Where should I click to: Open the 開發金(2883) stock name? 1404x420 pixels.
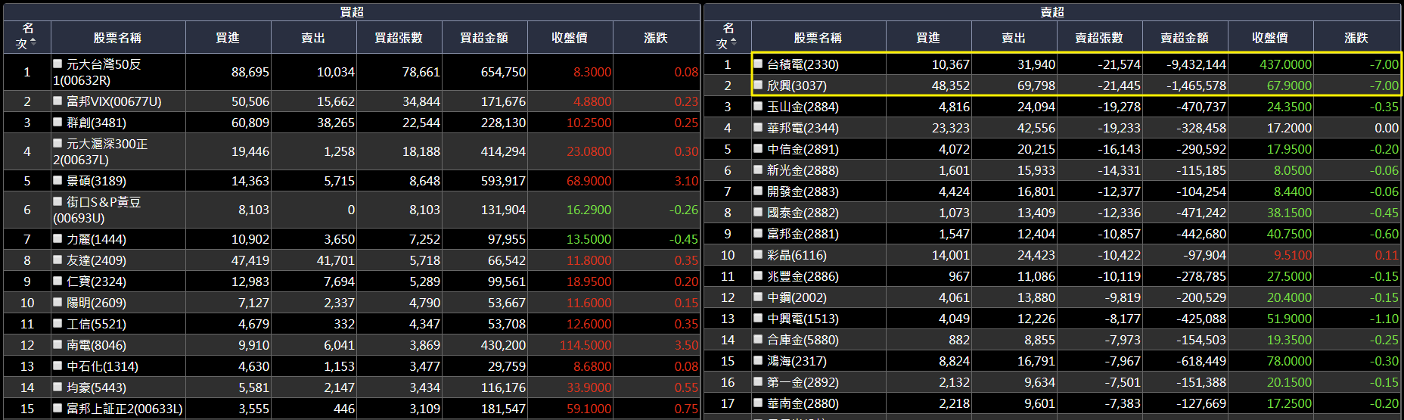pyautogui.click(x=803, y=191)
